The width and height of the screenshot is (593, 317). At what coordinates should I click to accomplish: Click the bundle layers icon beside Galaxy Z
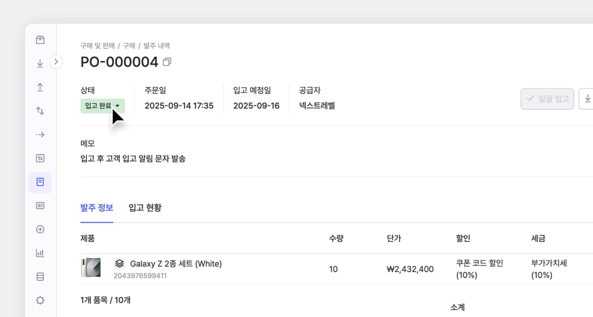pos(119,264)
